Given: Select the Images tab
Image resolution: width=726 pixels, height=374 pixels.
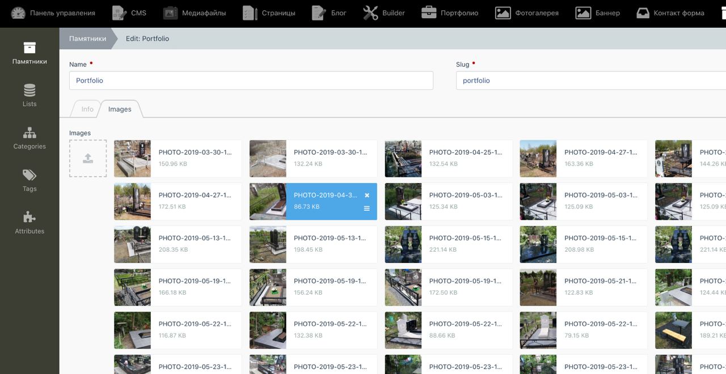Looking at the screenshot, I should click(120, 109).
